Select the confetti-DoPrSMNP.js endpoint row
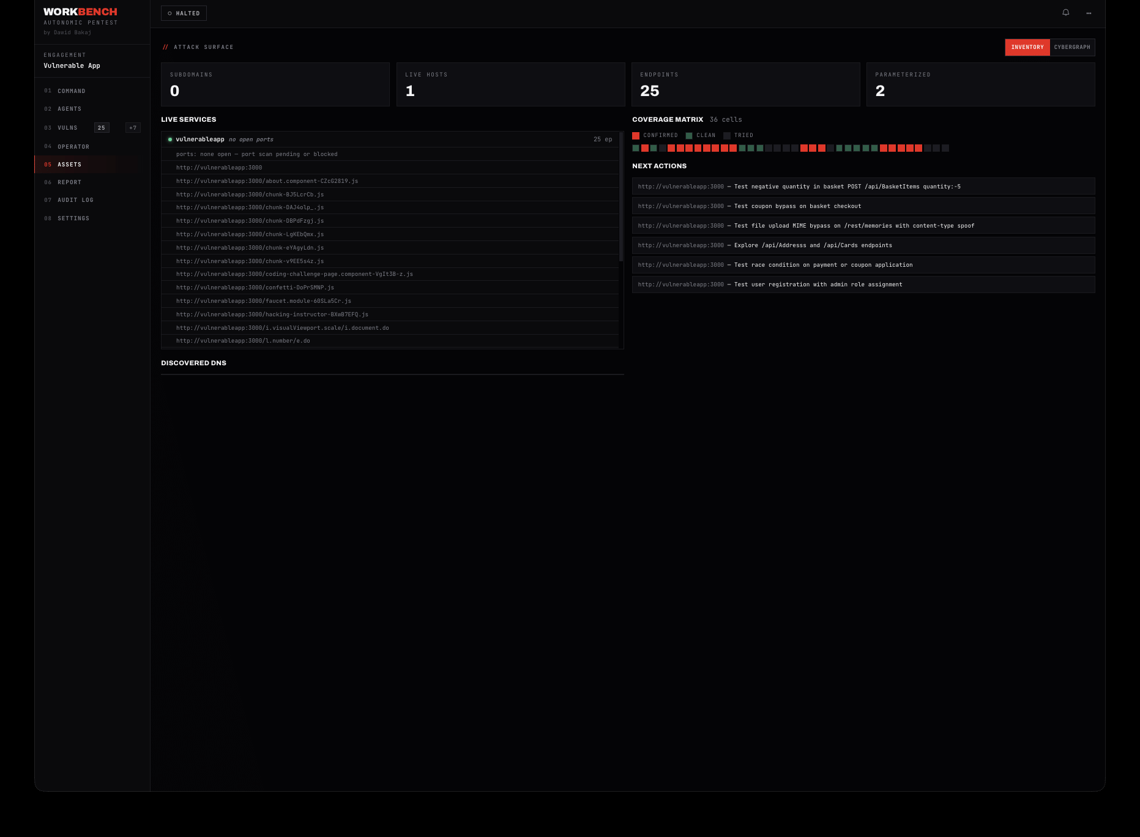The image size is (1140, 837). pos(390,288)
